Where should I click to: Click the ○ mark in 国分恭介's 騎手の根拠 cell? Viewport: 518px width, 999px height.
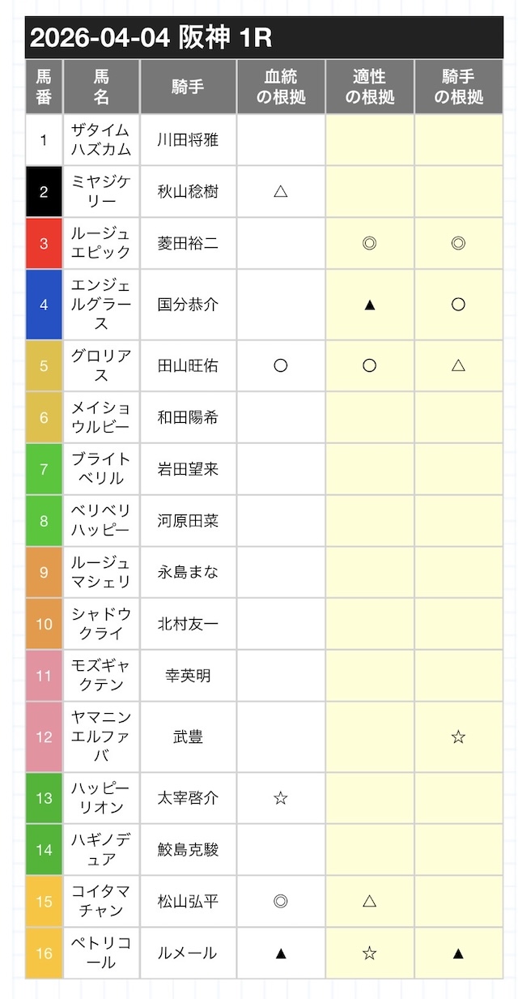pos(458,305)
